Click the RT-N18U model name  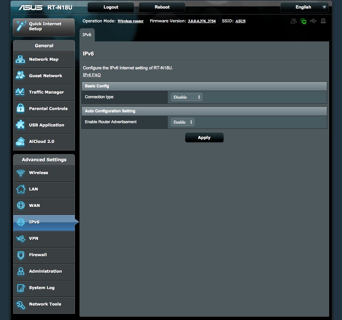click(60, 8)
